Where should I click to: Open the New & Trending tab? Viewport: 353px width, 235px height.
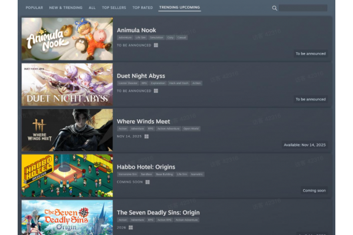click(x=66, y=8)
